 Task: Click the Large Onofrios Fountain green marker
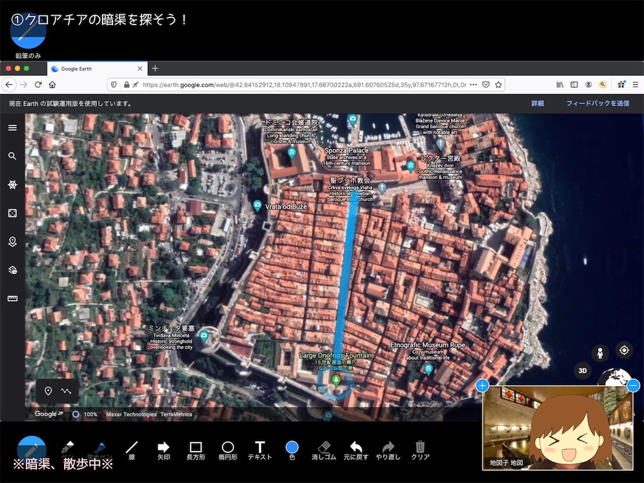tap(336, 380)
